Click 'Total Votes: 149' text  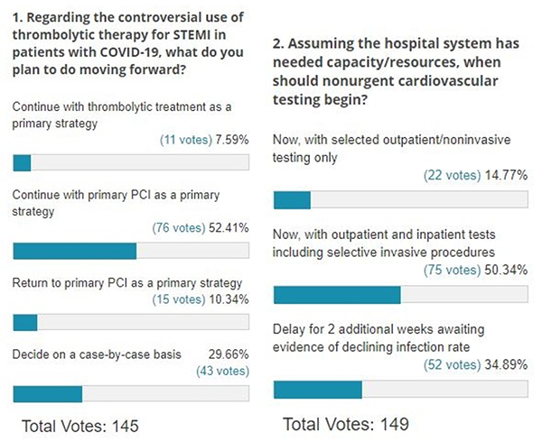click(346, 423)
